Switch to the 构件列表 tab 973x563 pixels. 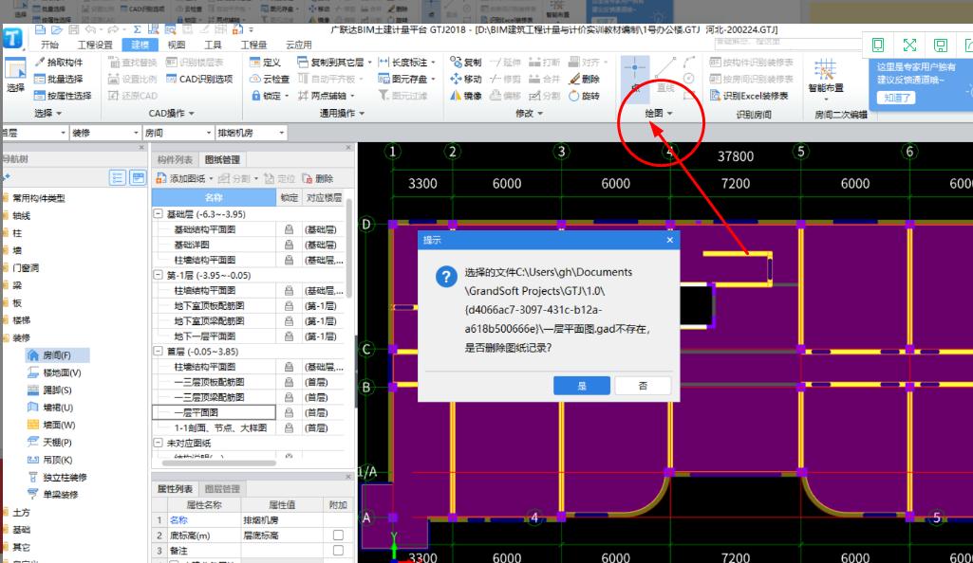click(x=175, y=159)
